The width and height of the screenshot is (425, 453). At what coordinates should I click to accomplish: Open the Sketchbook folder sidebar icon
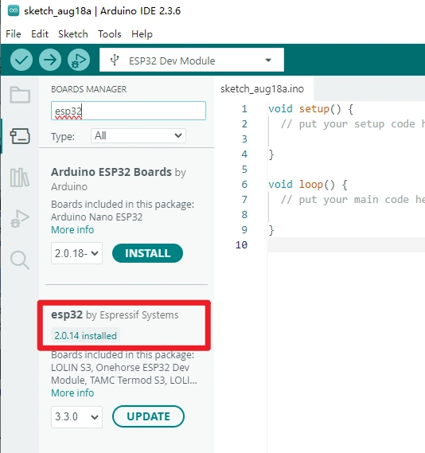(x=20, y=95)
